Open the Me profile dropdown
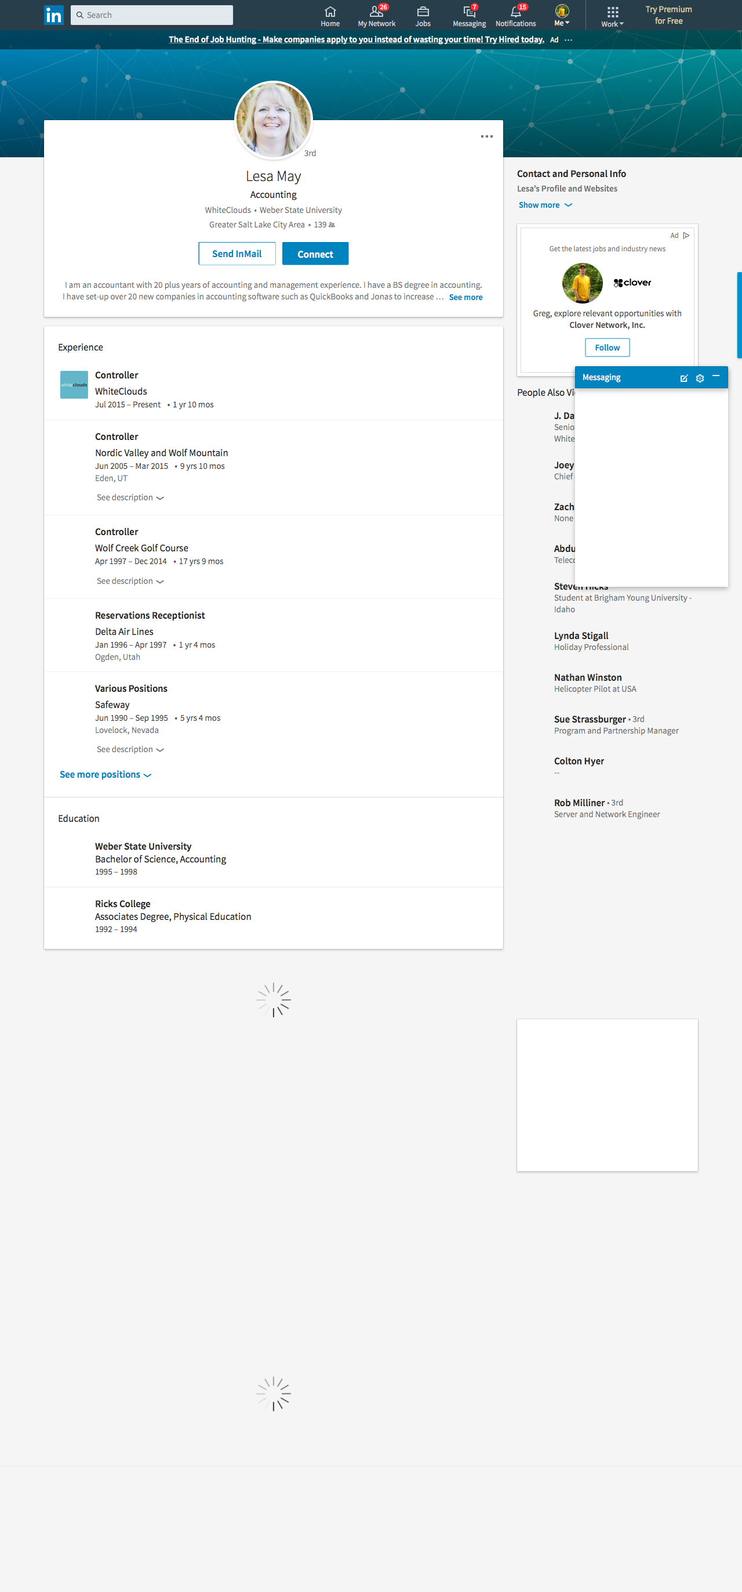Image resolution: width=742 pixels, height=1592 pixels. (561, 16)
